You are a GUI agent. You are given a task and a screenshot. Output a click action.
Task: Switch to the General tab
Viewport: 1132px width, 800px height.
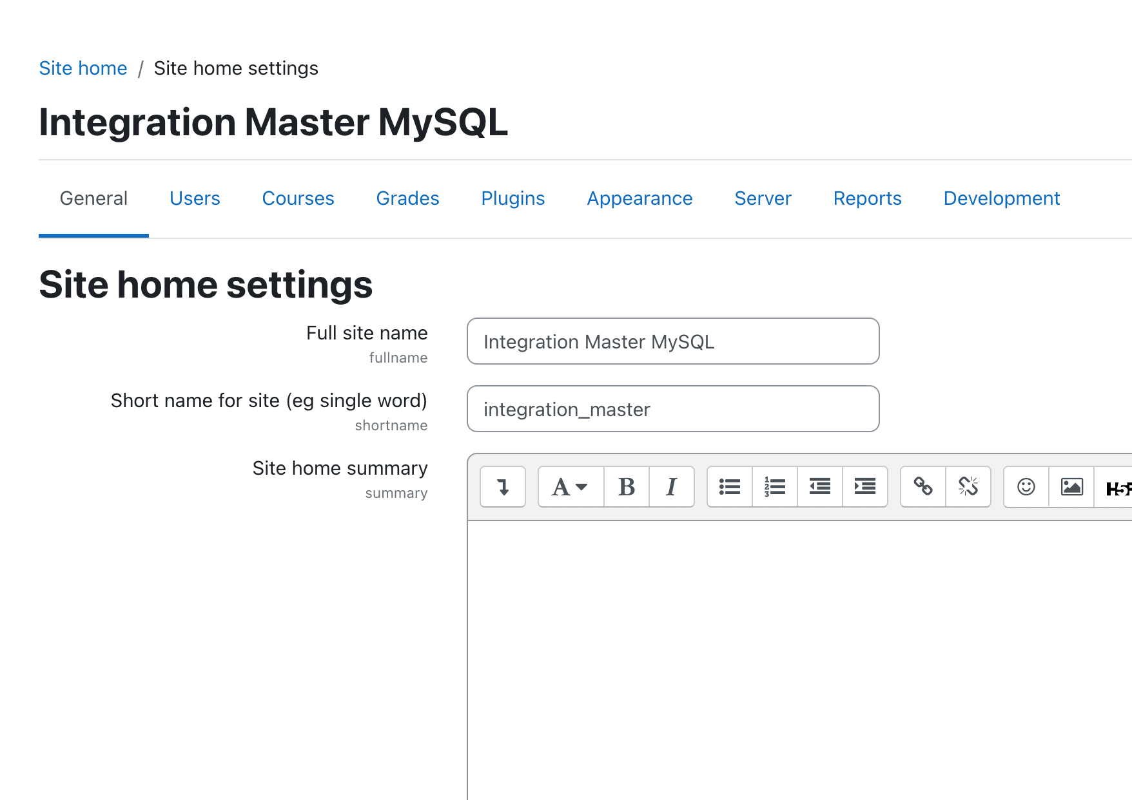click(x=93, y=198)
